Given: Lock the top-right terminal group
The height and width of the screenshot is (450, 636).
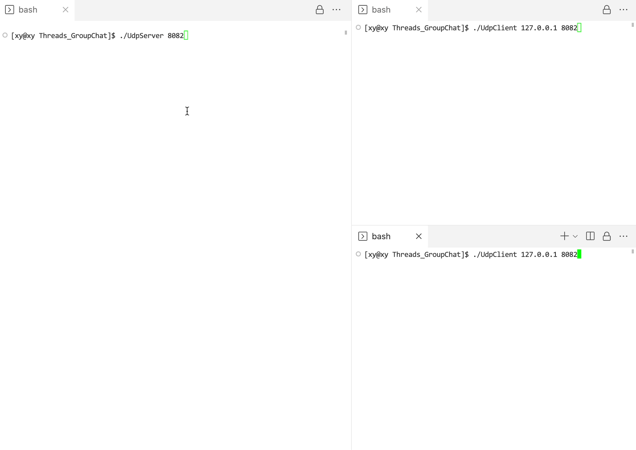Looking at the screenshot, I should point(607,10).
